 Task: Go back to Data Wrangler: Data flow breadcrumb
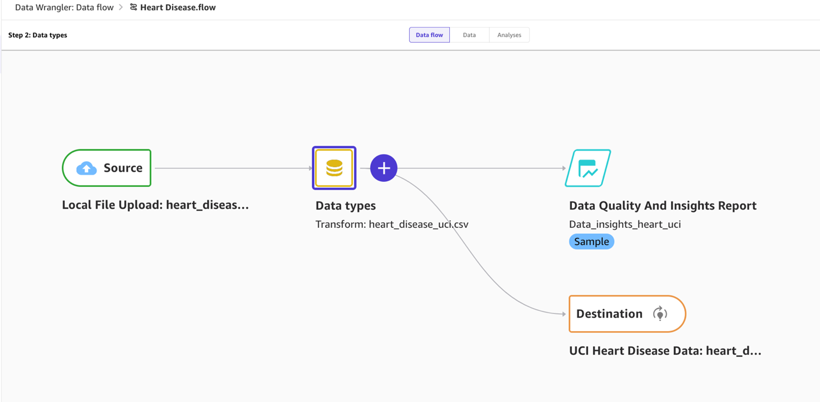coord(64,8)
